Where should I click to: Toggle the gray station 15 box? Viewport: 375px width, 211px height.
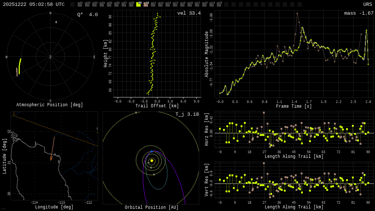pos(182,4)
